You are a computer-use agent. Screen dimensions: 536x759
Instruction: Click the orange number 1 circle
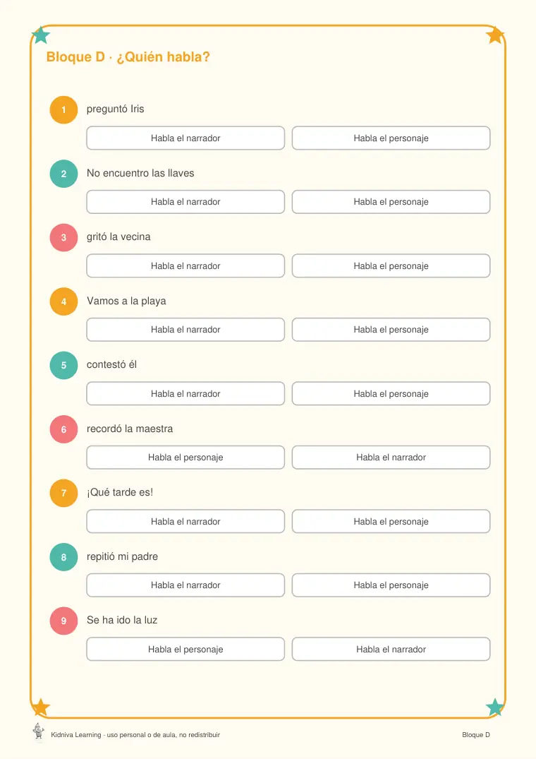pyautogui.click(x=63, y=110)
